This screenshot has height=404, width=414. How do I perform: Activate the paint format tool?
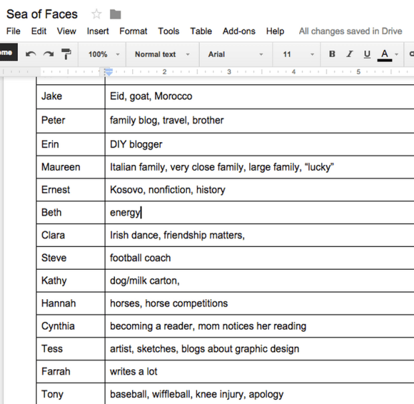tap(66, 55)
